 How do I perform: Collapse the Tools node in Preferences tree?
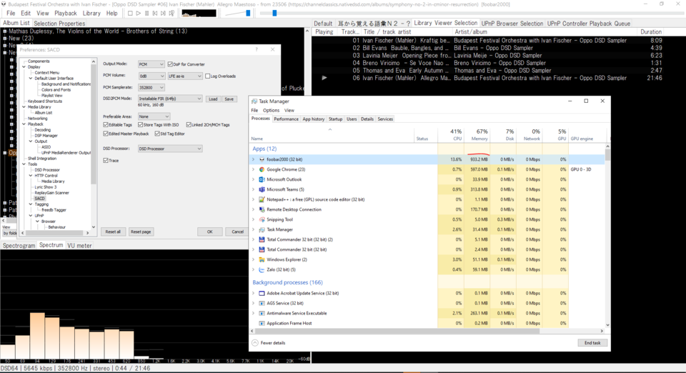24,164
